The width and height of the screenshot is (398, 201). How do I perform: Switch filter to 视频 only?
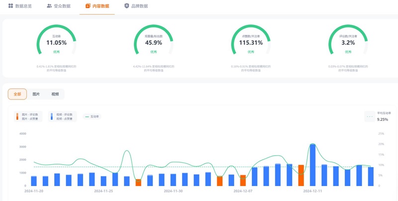pos(55,94)
